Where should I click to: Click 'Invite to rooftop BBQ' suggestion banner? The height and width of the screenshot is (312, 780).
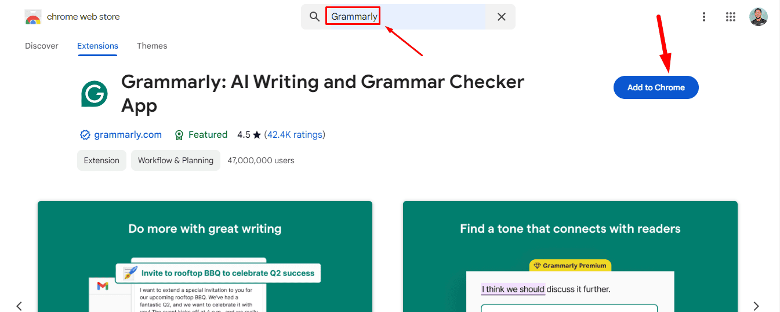click(x=218, y=273)
